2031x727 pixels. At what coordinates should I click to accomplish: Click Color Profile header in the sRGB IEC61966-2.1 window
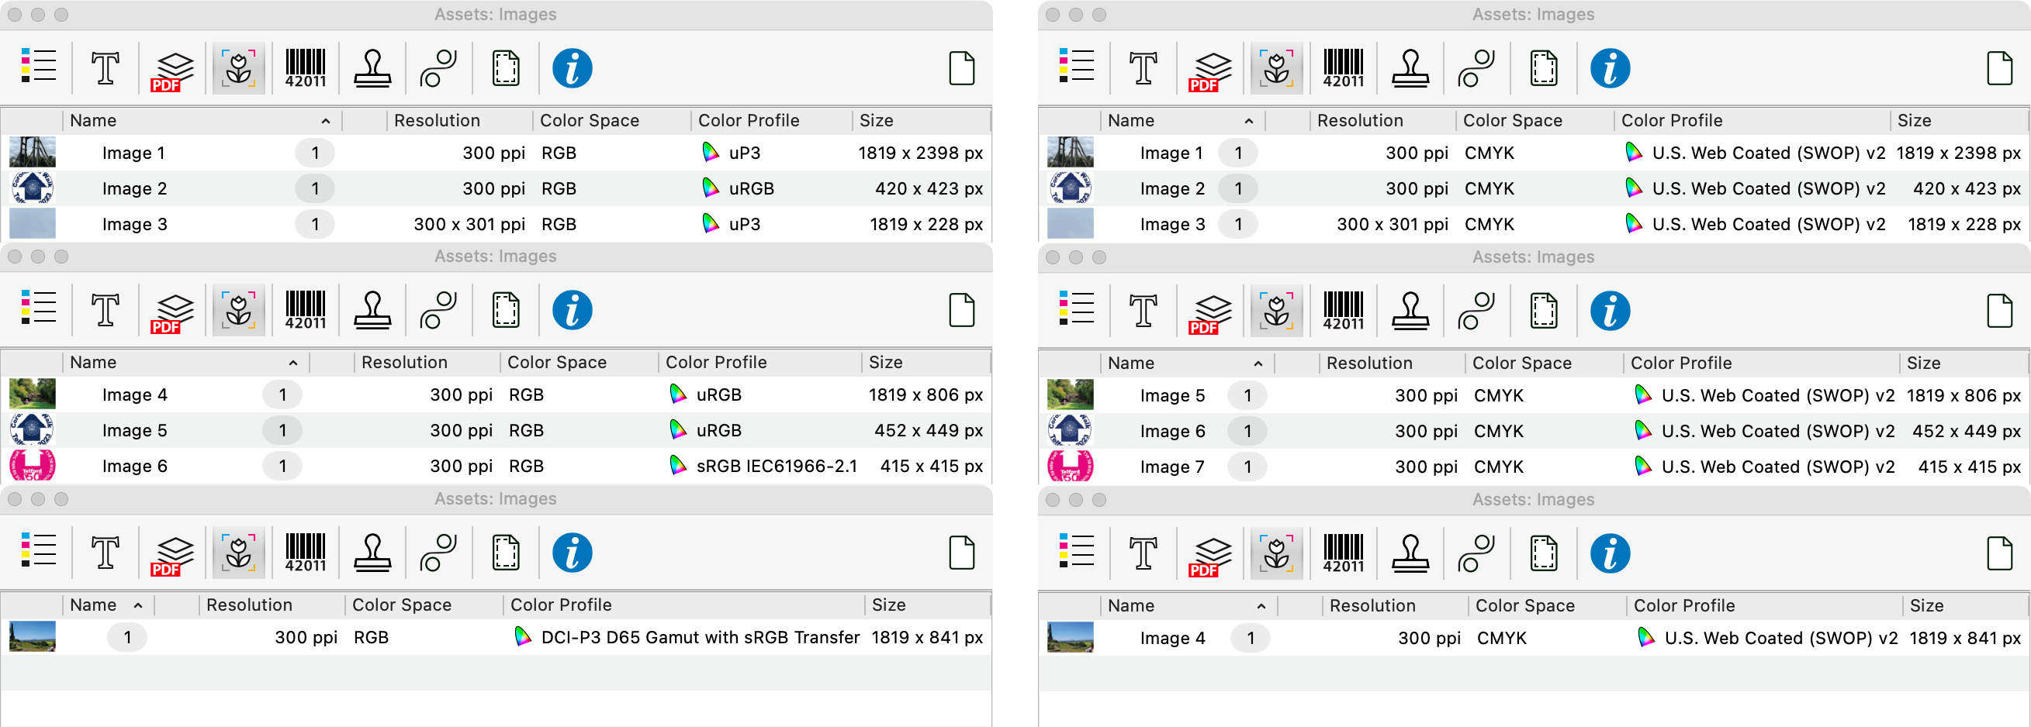(760, 362)
